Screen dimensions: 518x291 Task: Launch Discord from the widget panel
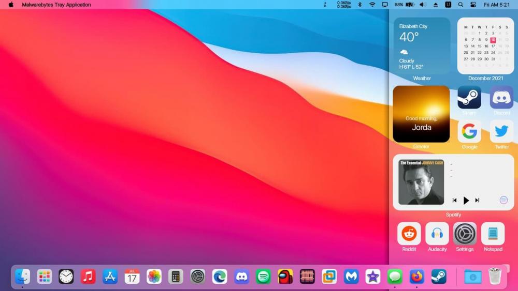tap(501, 98)
